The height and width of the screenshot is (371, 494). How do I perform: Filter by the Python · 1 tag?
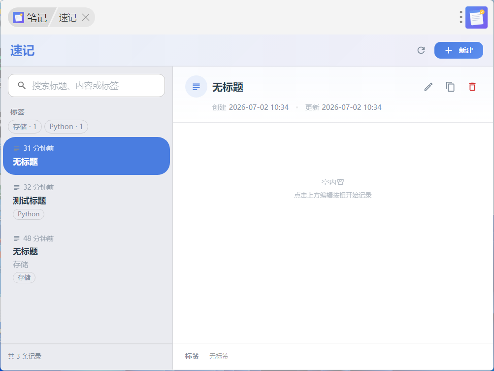[66, 127]
